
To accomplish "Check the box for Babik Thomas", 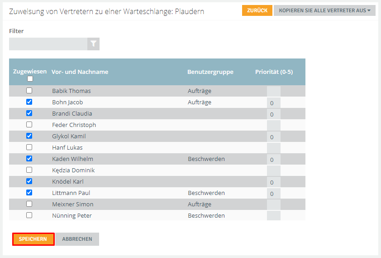I will [x=29, y=91].
